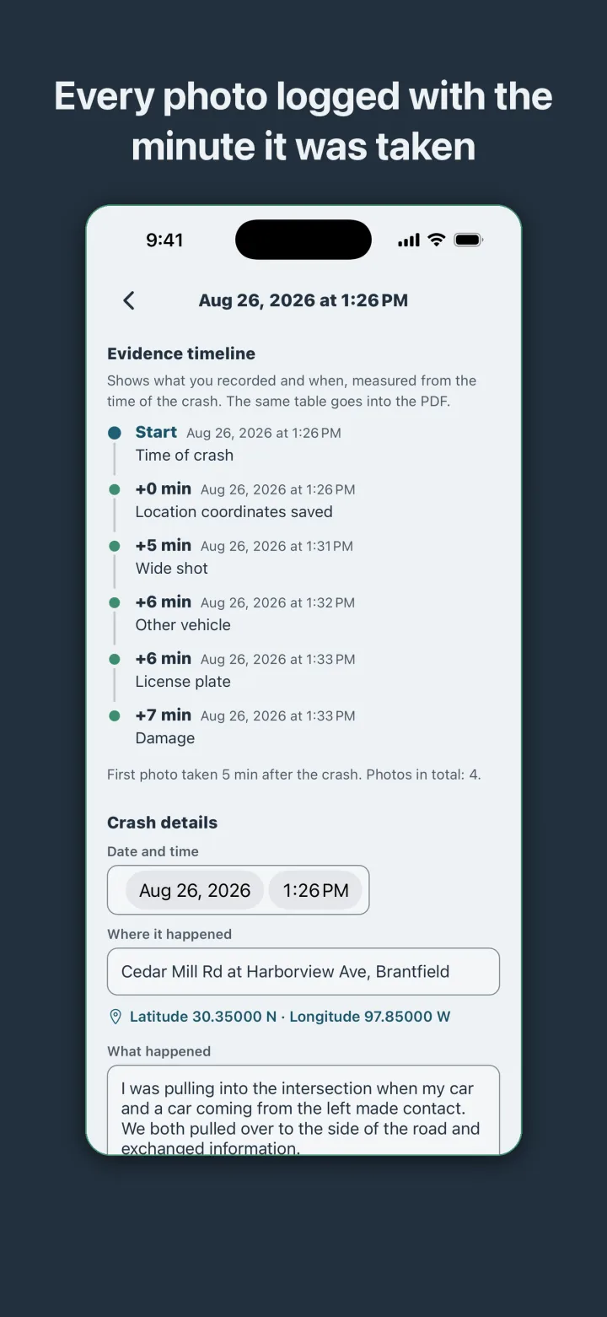
Task: Select the Other vehicle timeline dot
Action: (115, 602)
